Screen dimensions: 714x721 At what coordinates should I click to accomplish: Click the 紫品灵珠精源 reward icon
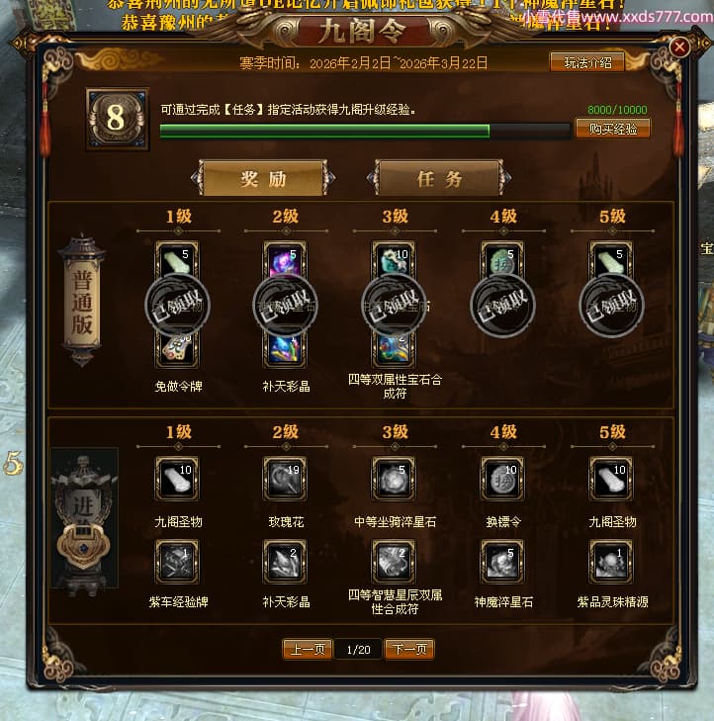pos(611,562)
